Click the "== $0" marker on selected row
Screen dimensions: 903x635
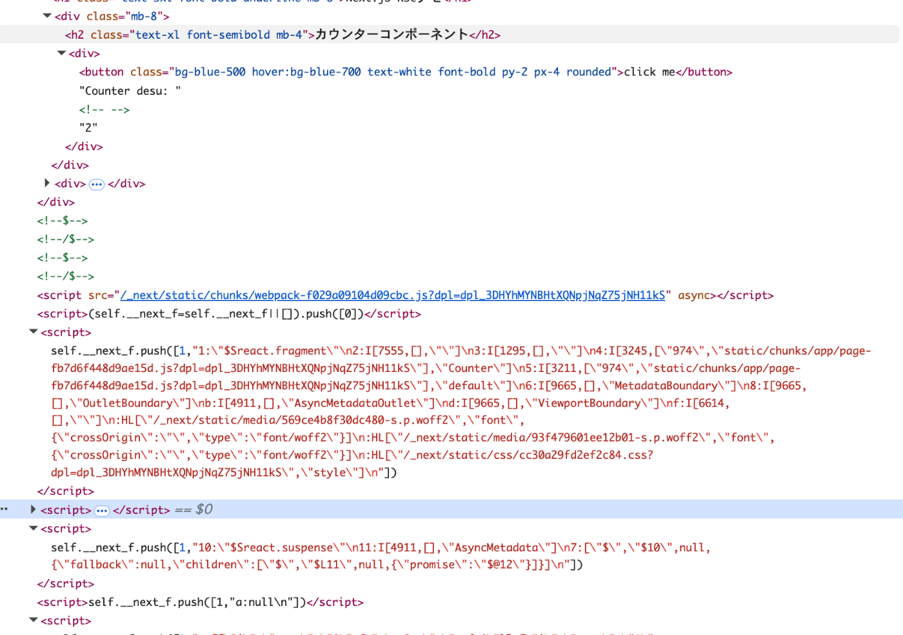[193, 509]
